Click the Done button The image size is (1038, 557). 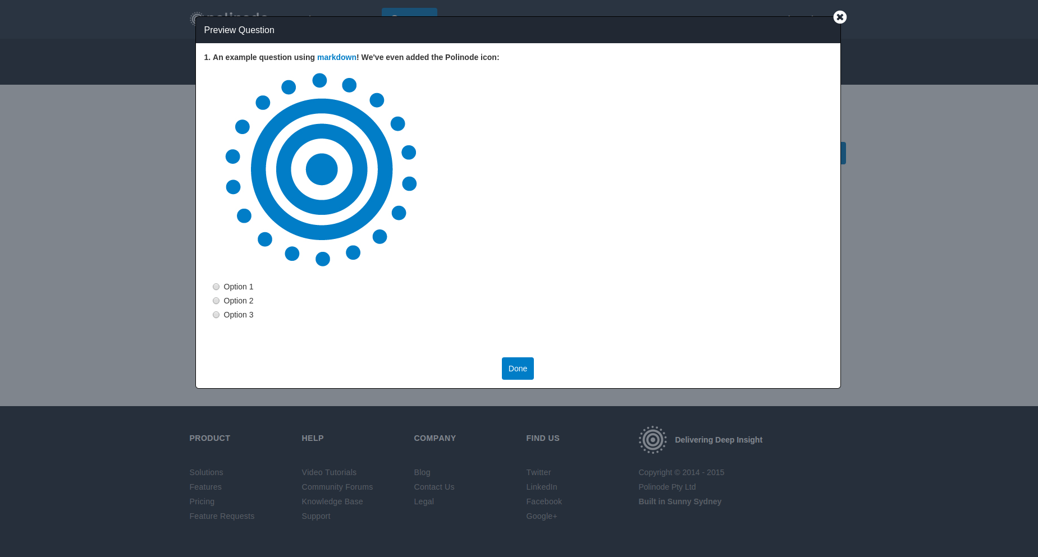coord(518,369)
